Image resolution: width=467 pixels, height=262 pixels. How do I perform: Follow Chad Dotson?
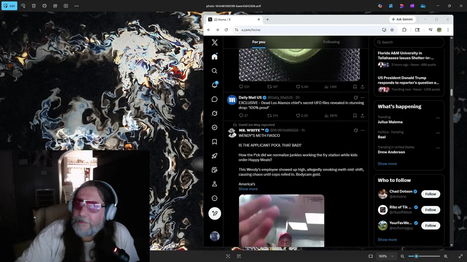click(x=431, y=194)
